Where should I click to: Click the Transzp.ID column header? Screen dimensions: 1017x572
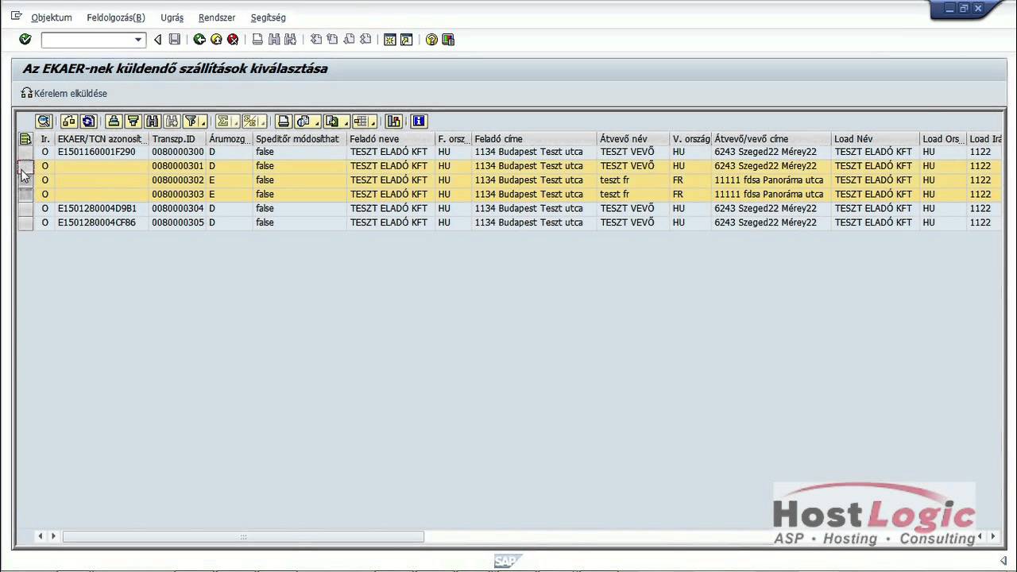click(x=177, y=139)
